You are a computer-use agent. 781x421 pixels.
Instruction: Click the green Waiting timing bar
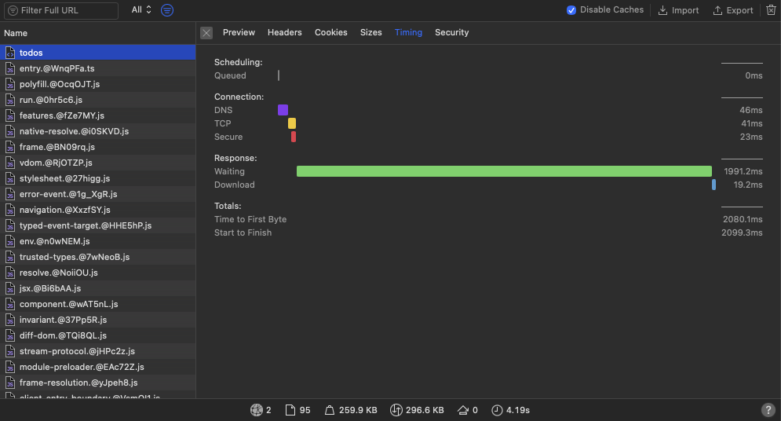tap(504, 171)
